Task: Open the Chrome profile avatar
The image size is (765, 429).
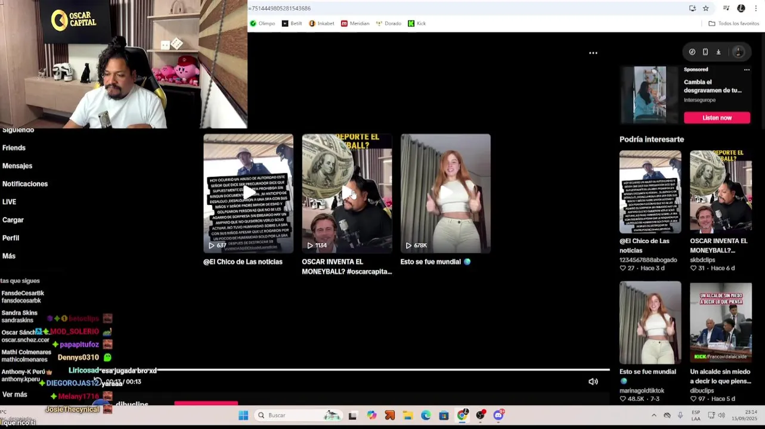Action: [x=741, y=8]
